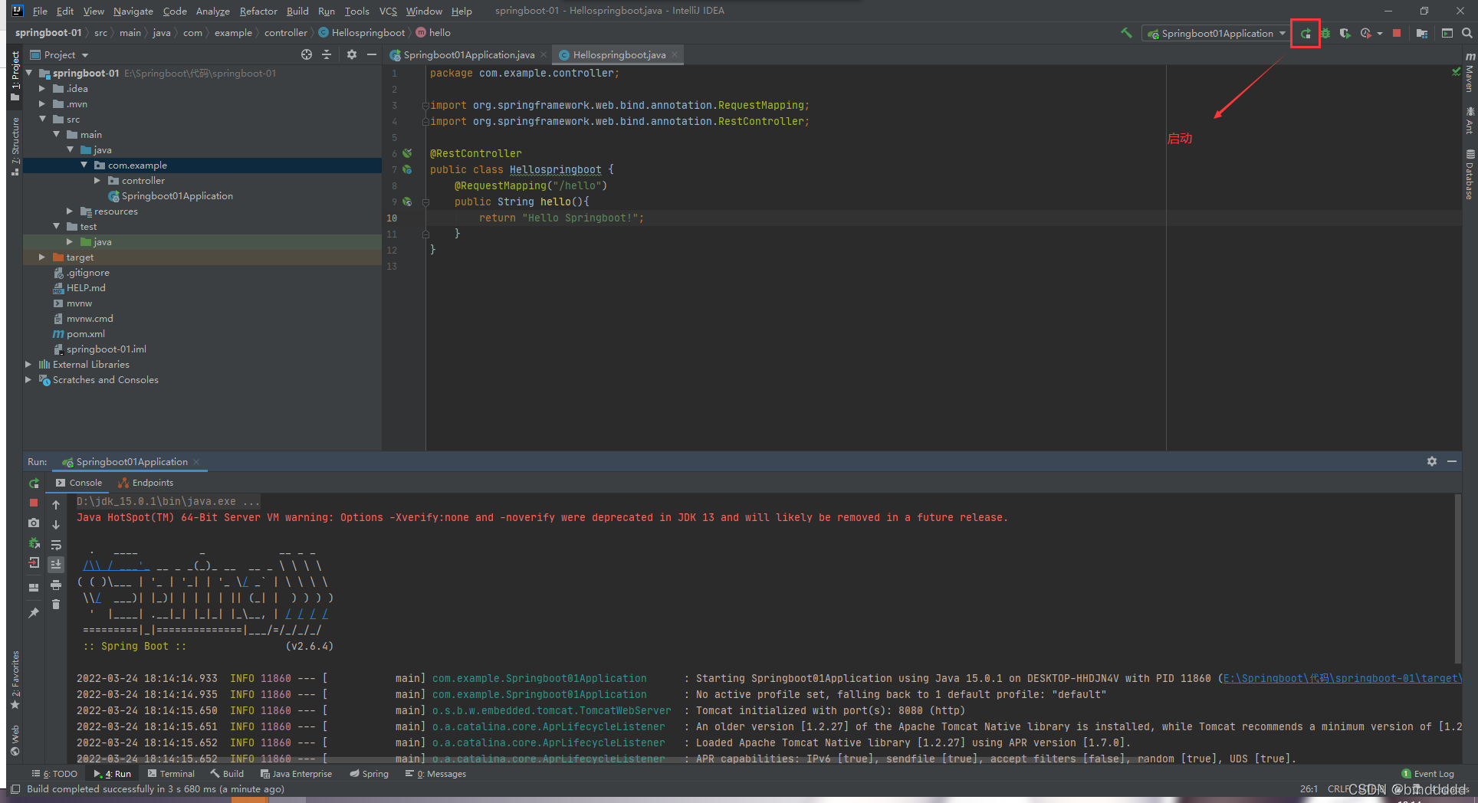Viewport: 1478px width, 803px height.
Task: Click the 0: Messages tool window button
Action: (435, 774)
